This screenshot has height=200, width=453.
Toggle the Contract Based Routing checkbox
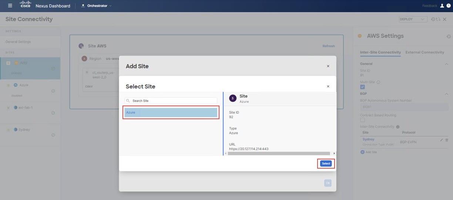(x=362, y=120)
